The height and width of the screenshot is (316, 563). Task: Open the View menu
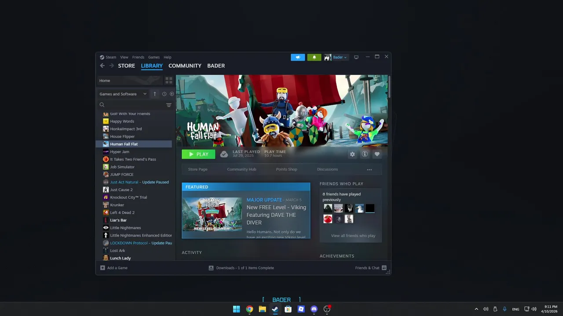click(x=124, y=57)
